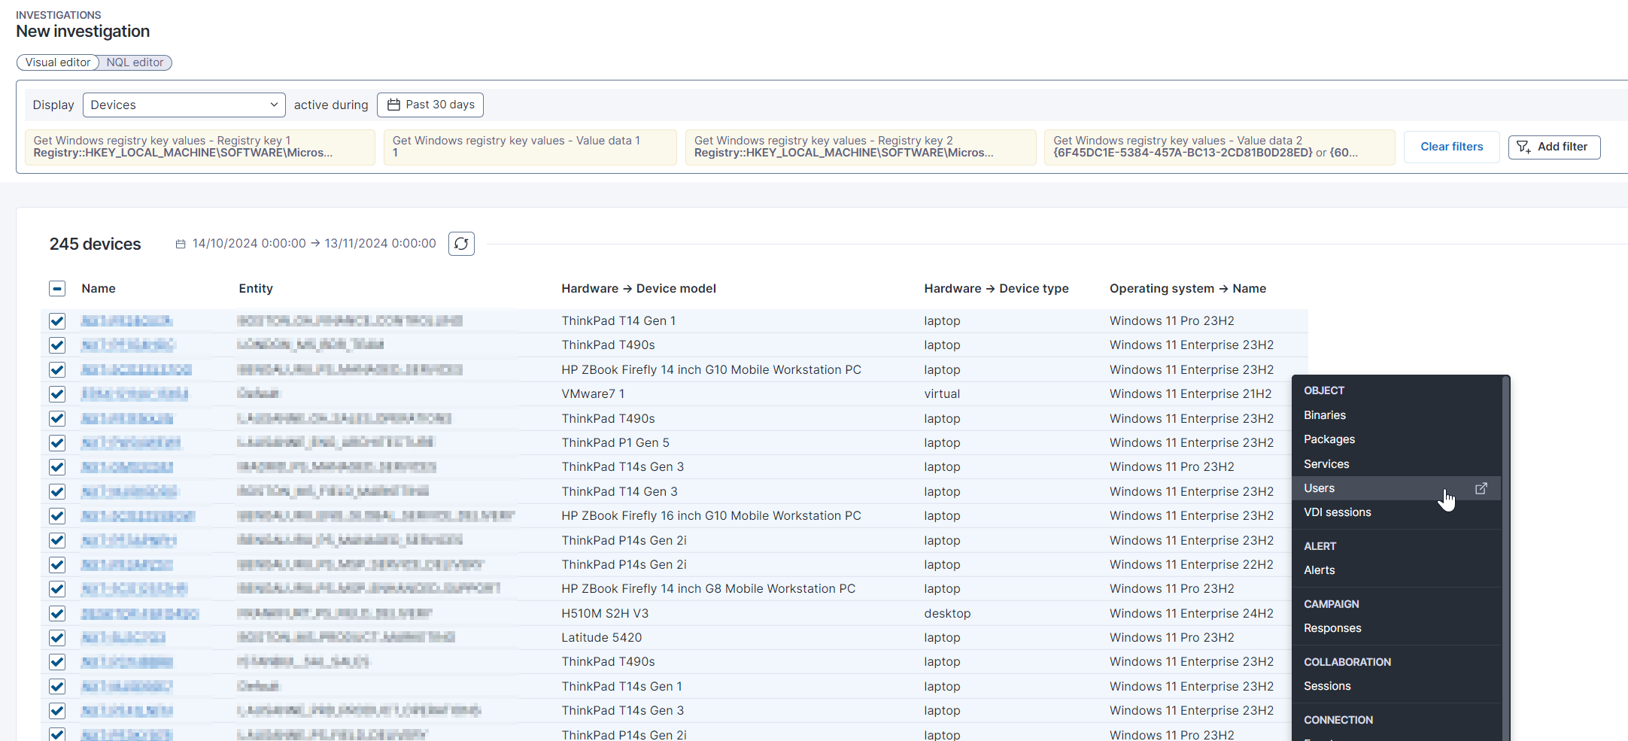Click the Clear filters button

pos(1451,147)
